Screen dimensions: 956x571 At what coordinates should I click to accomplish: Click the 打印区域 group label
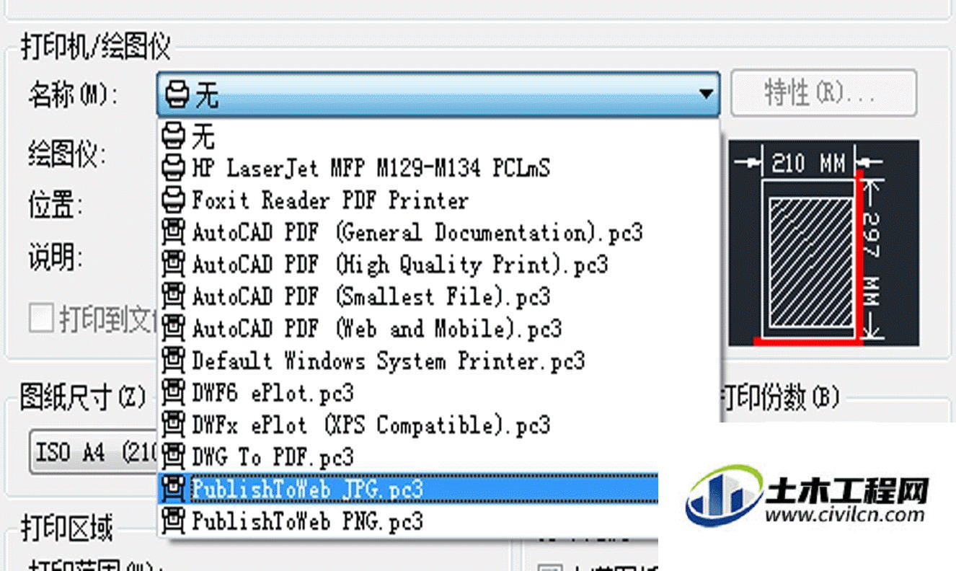tap(66, 528)
